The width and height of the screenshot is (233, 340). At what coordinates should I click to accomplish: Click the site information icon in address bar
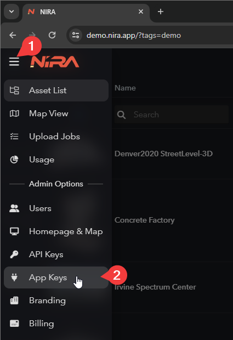click(x=76, y=35)
